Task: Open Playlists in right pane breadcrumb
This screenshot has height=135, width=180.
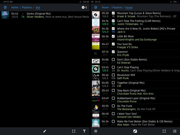Action: (117, 8)
